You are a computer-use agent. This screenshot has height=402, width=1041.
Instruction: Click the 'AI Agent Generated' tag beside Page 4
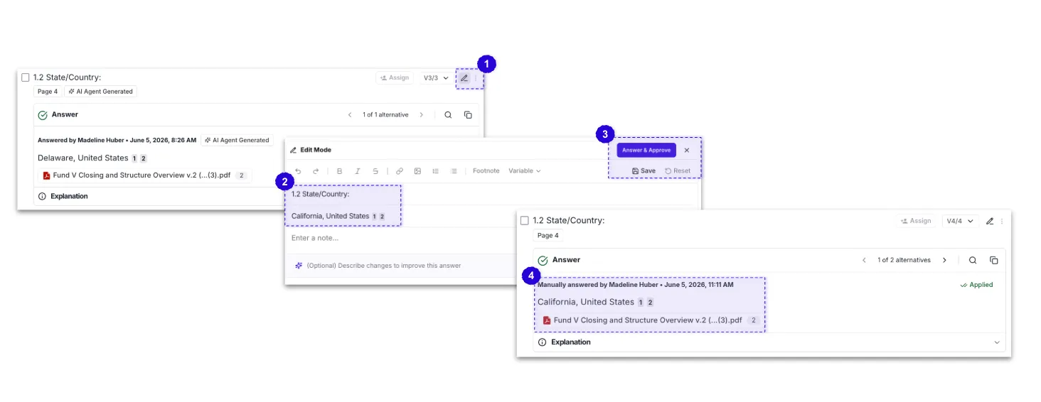[100, 92]
